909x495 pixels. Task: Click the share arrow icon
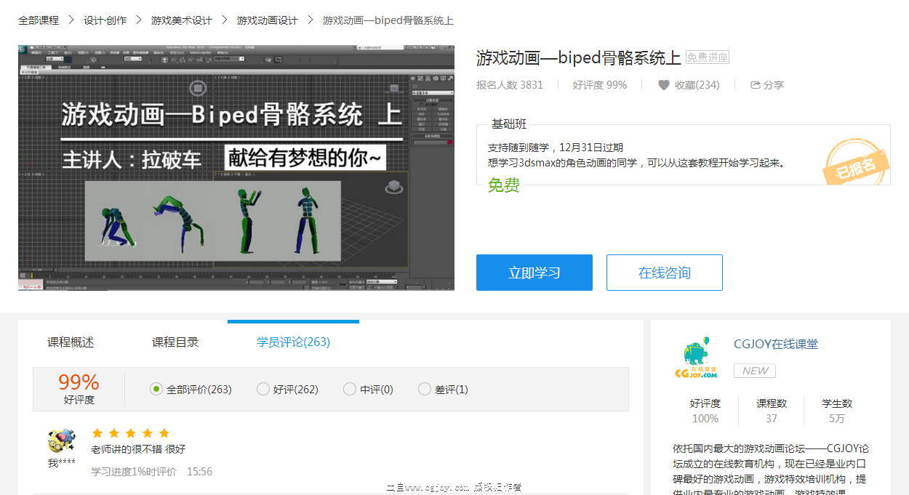tap(755, 85)
